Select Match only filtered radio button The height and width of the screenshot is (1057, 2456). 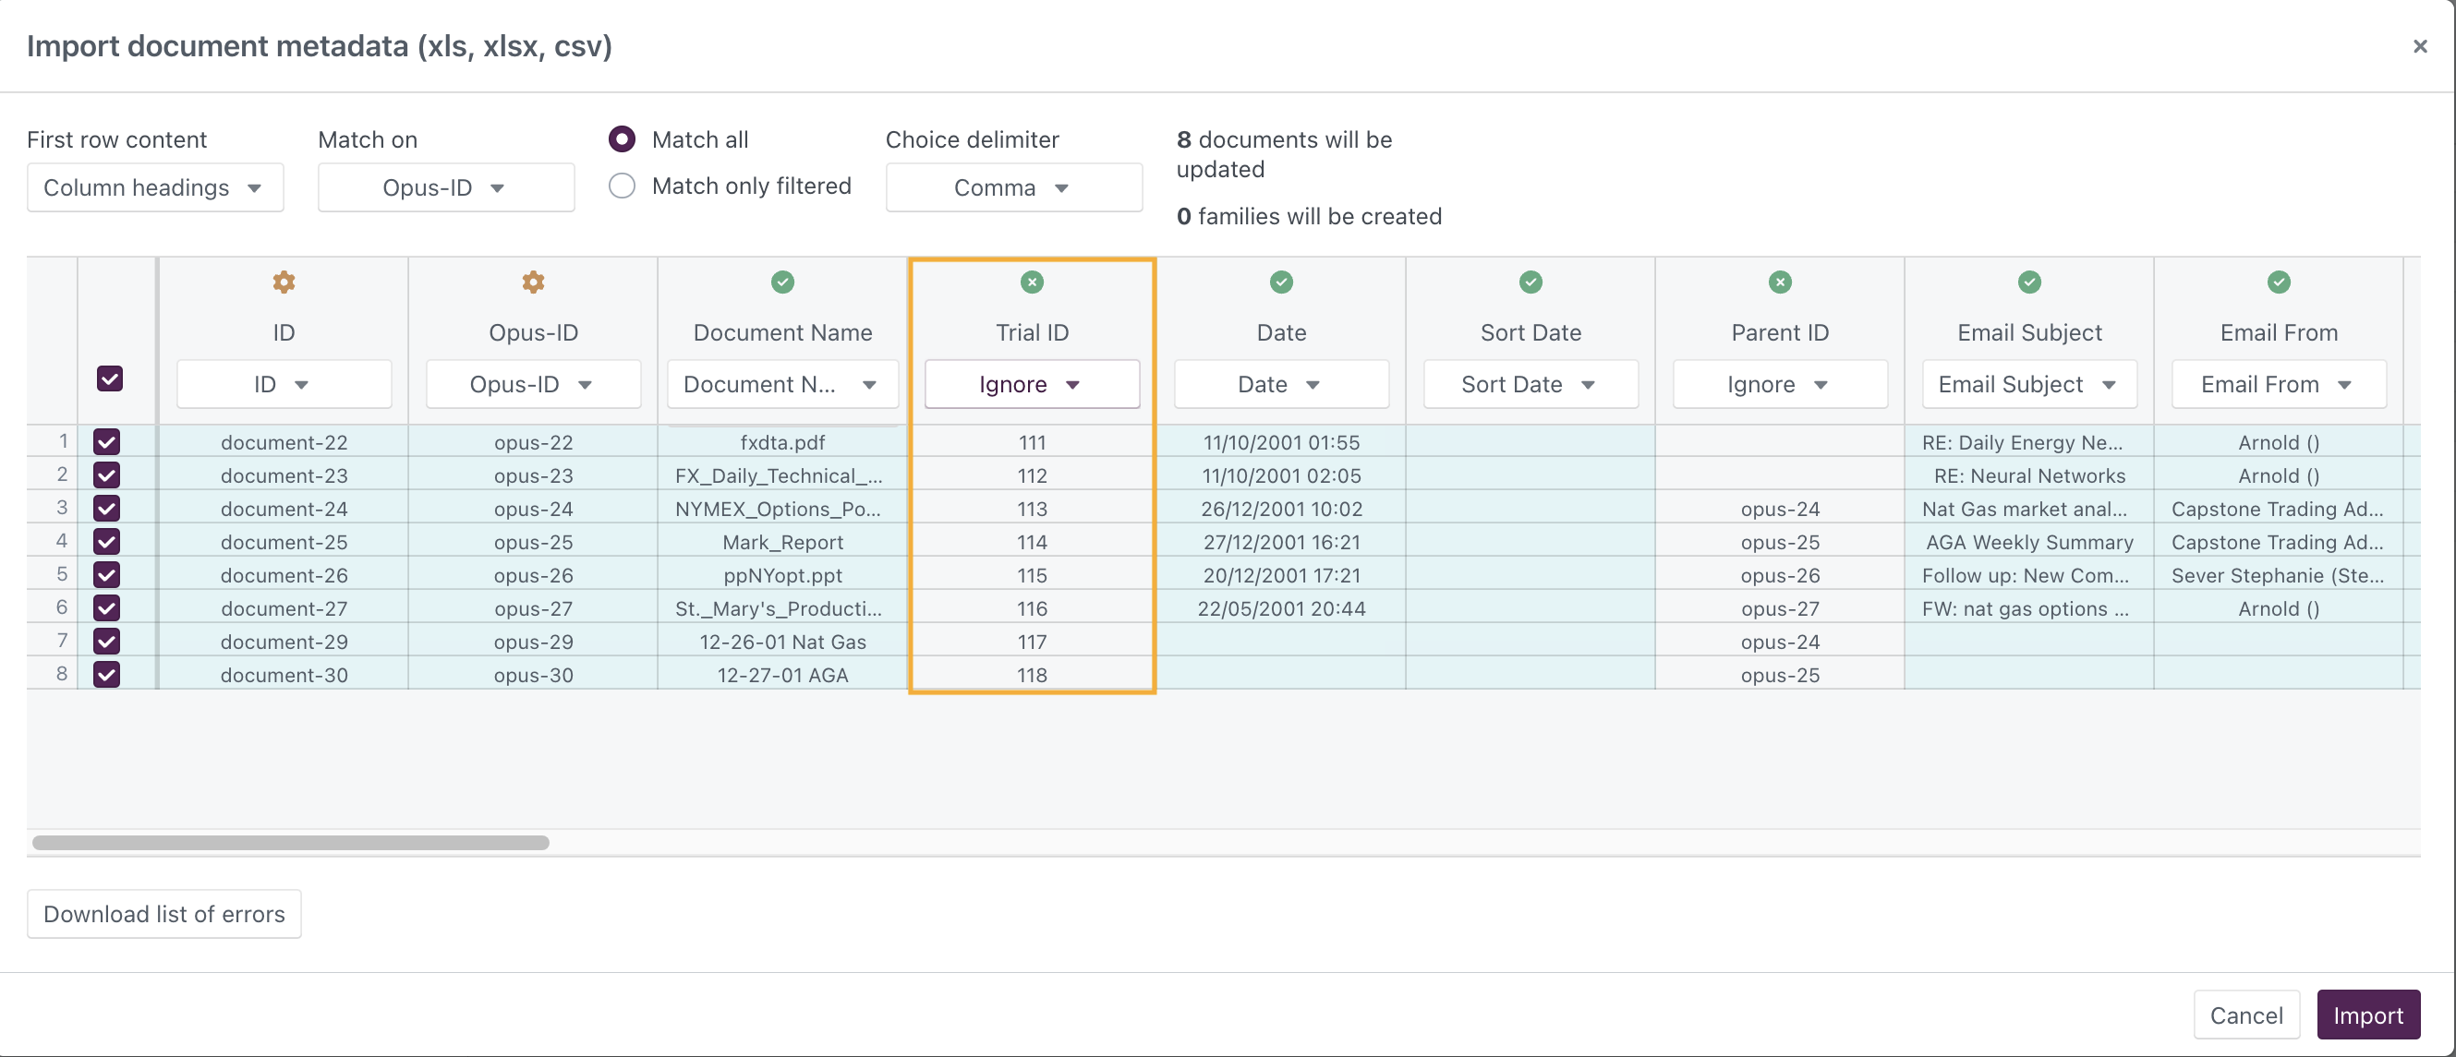[x=622, y=186]
